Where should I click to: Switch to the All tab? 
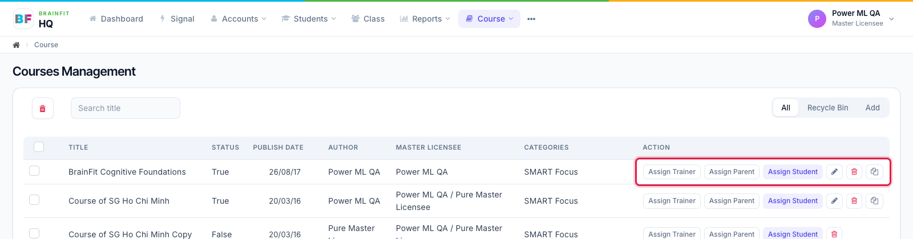(x=786, y=108)
